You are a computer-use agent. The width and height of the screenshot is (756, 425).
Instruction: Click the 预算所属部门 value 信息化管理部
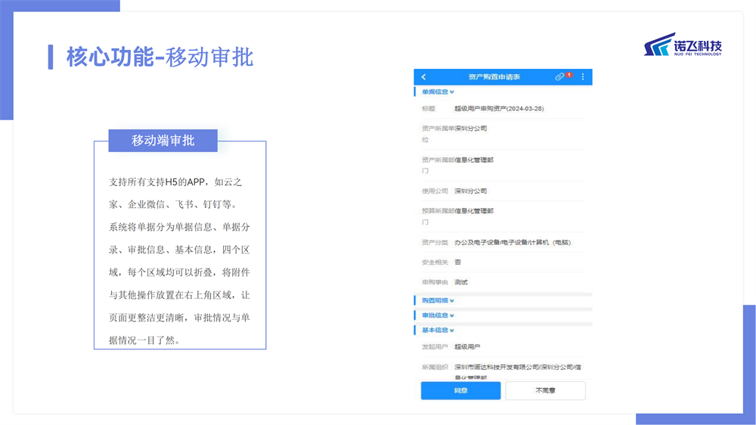pos(474,211)
